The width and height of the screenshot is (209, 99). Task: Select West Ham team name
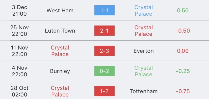pos(60,11)
